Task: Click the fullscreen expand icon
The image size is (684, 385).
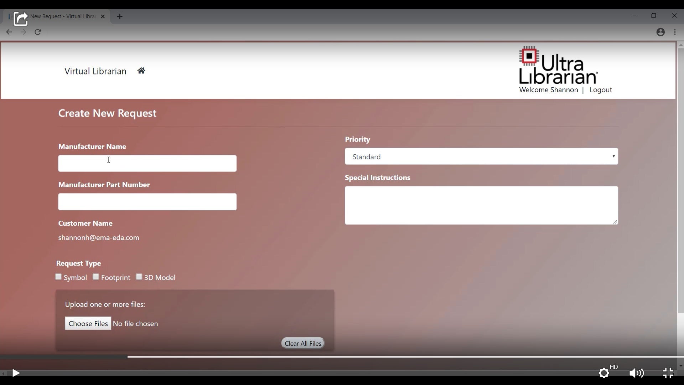Action: point(668,373)
